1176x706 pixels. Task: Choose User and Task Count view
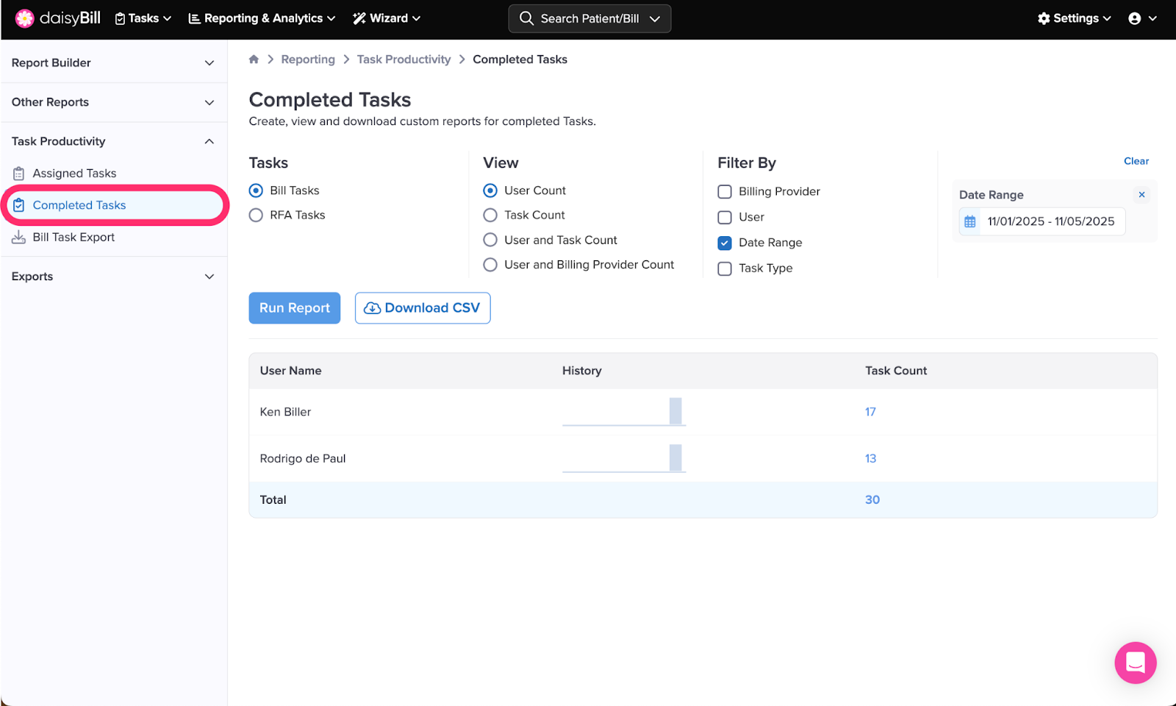(490, 240)
